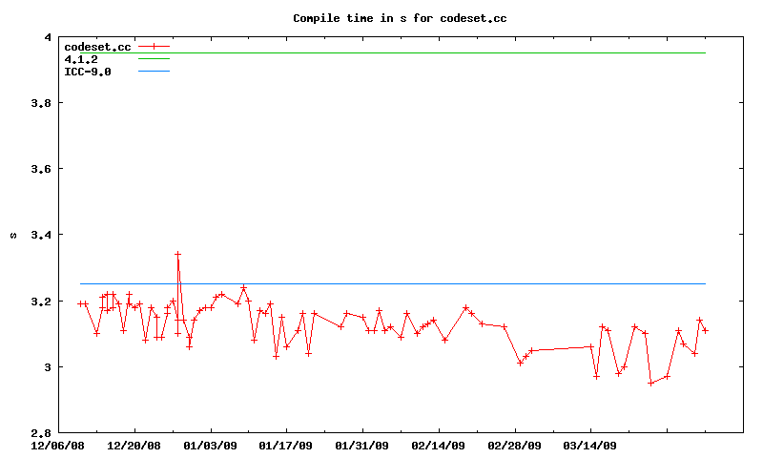Select the 4.1.2 legend label
The width and height of the screenshot is (763, 458).
click(x=81, y=59)
